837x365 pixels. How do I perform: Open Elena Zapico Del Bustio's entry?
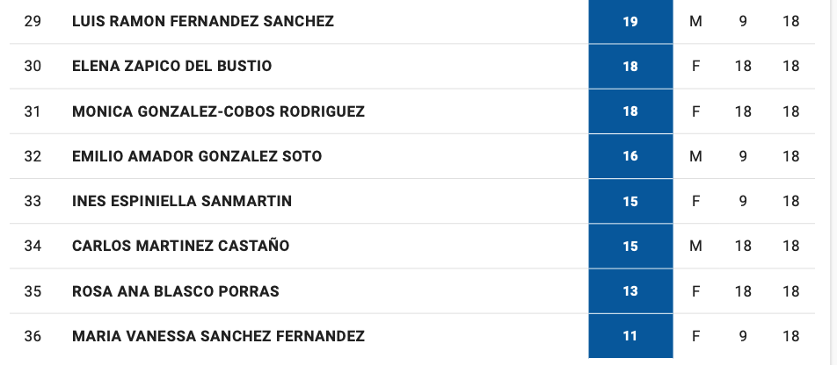coord(171,66)
